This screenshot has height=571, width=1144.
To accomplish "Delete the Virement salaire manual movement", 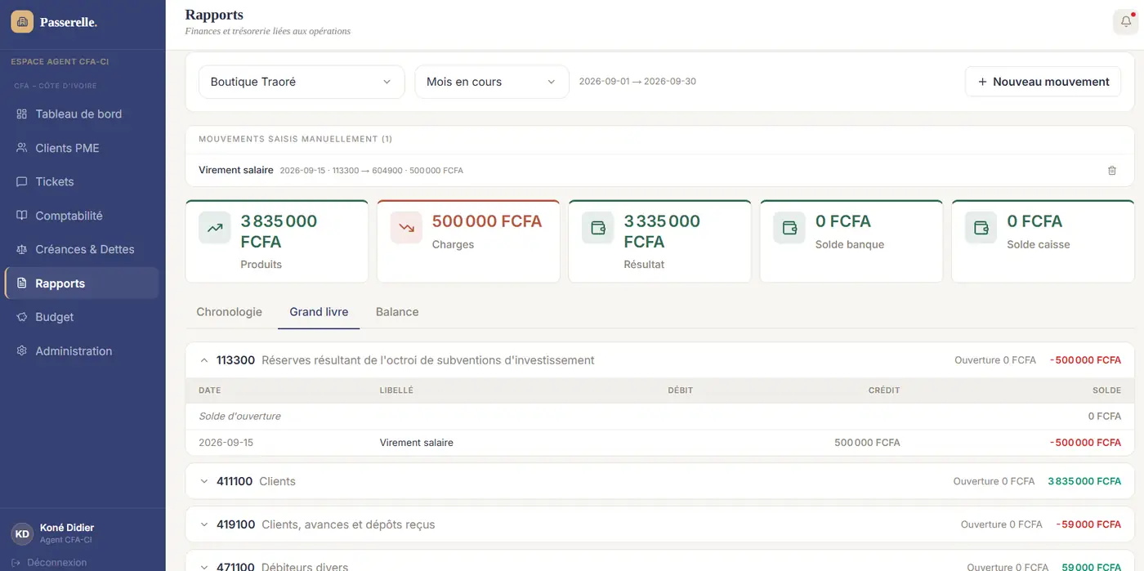I will (1111, 171).
